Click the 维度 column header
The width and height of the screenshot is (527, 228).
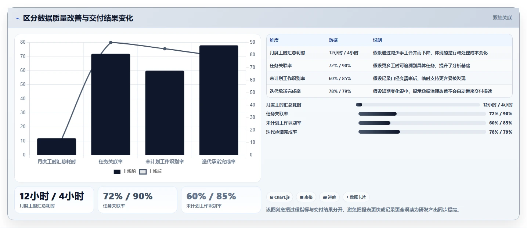tap(274, 40)
